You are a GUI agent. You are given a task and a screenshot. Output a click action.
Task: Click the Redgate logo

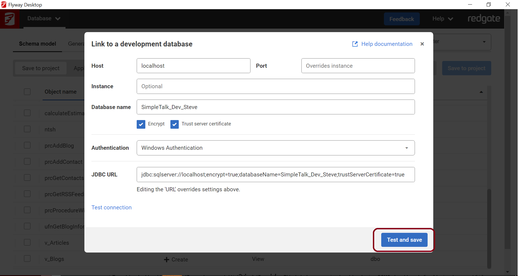(484, 19)
